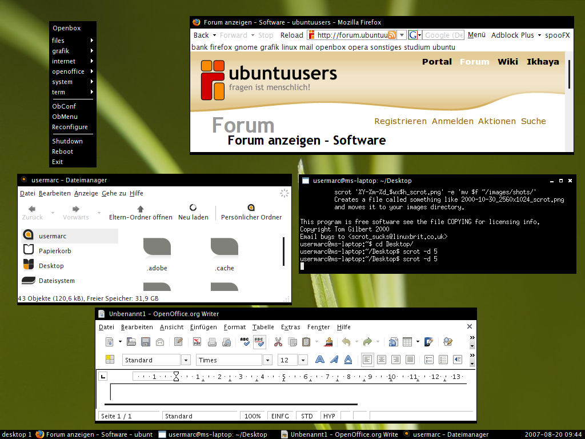Open Firefox URL bar history dropdown
Screen dimensions: 585x439
click(x=402, y=35)
